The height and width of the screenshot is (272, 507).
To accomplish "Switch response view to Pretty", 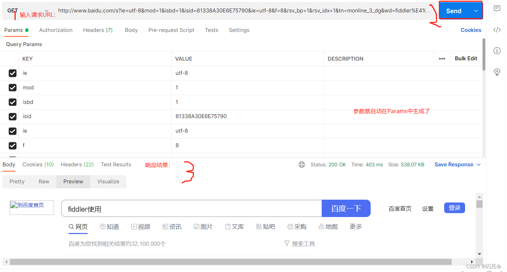I will [17, 182].
